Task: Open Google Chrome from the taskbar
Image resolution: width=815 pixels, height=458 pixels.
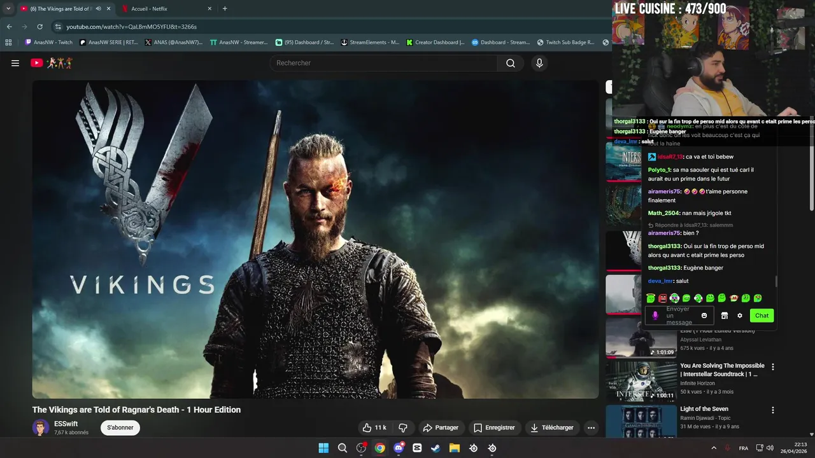Action: pos(379,448)
